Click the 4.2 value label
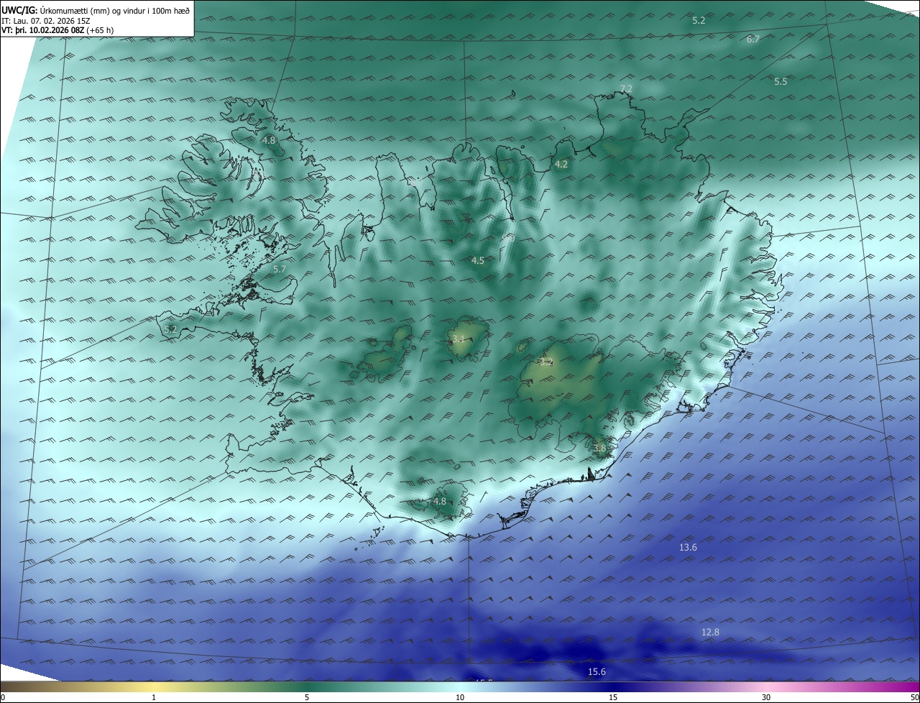This screenshot has height=703, width=920. point(561,165)
